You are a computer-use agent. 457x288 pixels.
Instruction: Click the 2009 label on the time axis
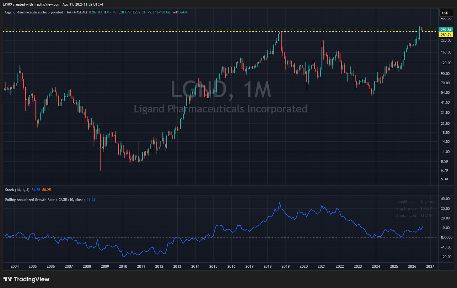[x=105, y=267]
